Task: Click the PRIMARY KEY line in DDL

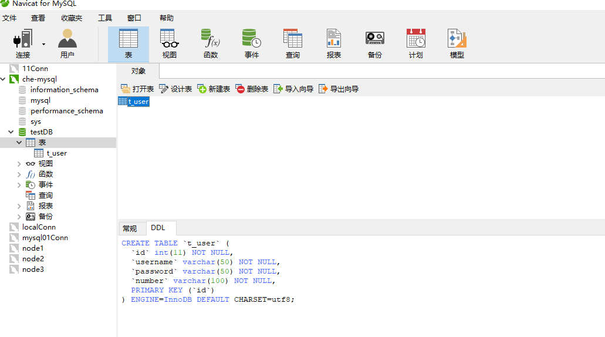Action: pyautogui.click(x=173, y=290)
